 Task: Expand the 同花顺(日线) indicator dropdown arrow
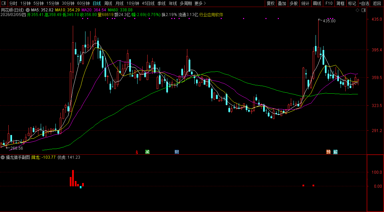point(27,10)
